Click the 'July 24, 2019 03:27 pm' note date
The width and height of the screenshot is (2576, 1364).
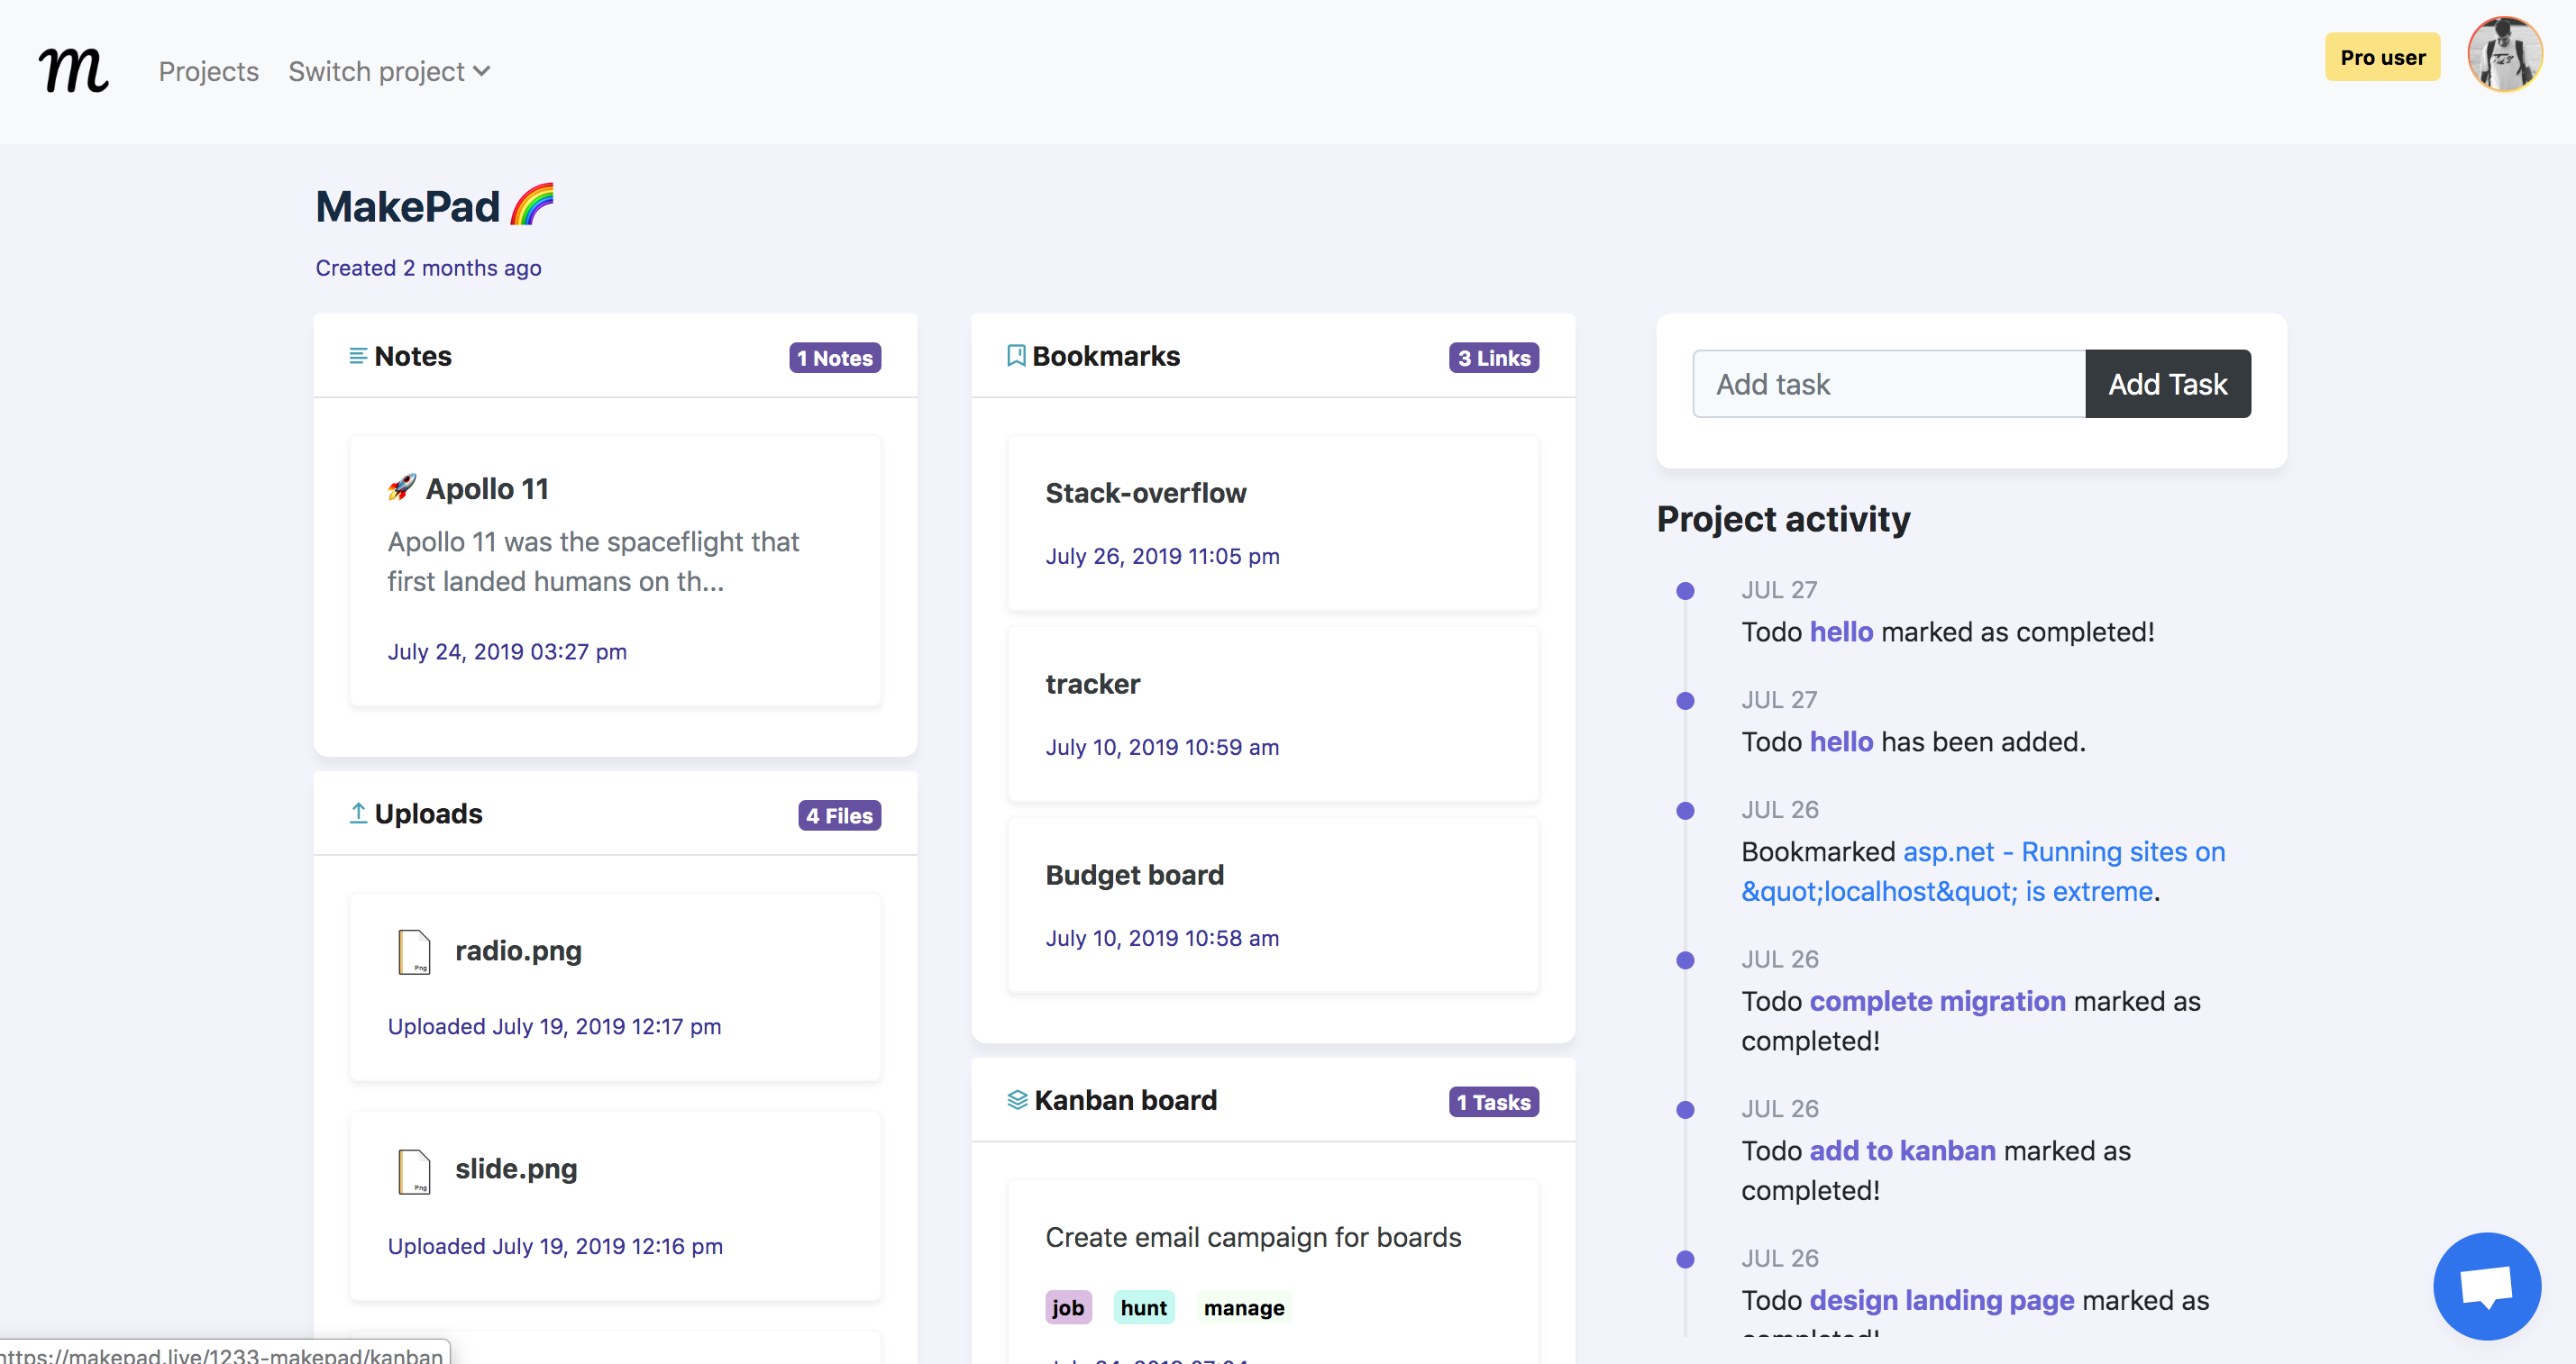pos(507,651)
